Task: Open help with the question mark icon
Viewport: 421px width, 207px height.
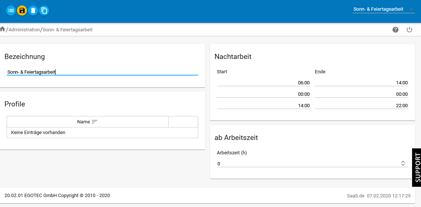Action: (x=396, y=30)
